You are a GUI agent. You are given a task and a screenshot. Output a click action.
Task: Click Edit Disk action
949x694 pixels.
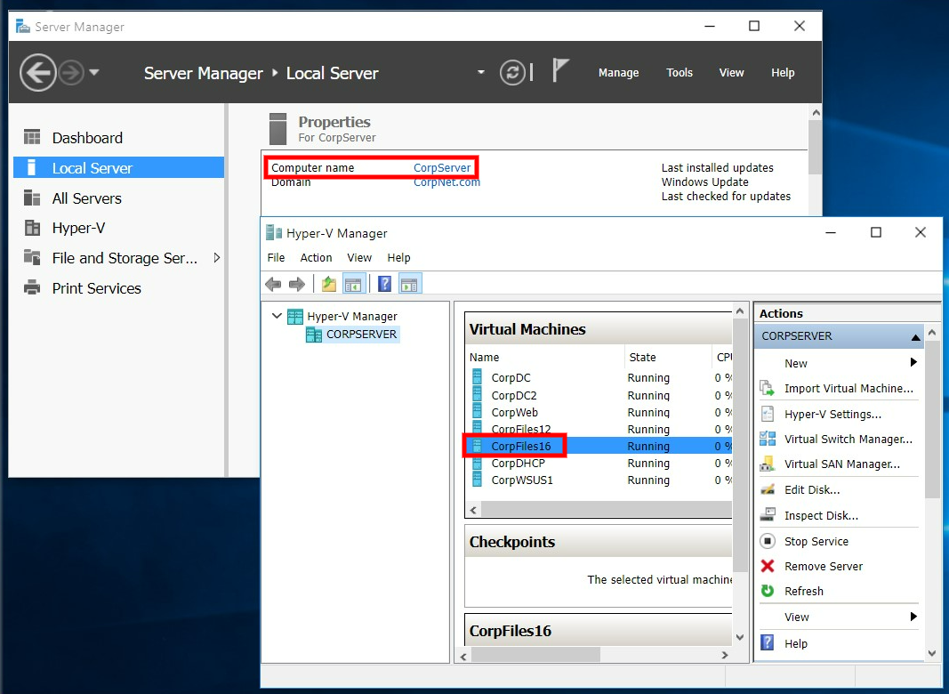click(x=838, y=489)
